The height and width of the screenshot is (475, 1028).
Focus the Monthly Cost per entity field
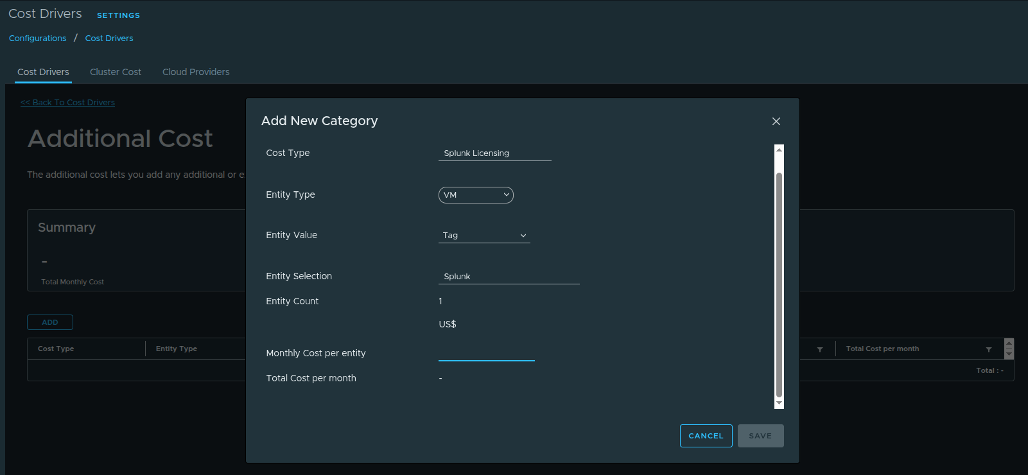coord(486,353)
